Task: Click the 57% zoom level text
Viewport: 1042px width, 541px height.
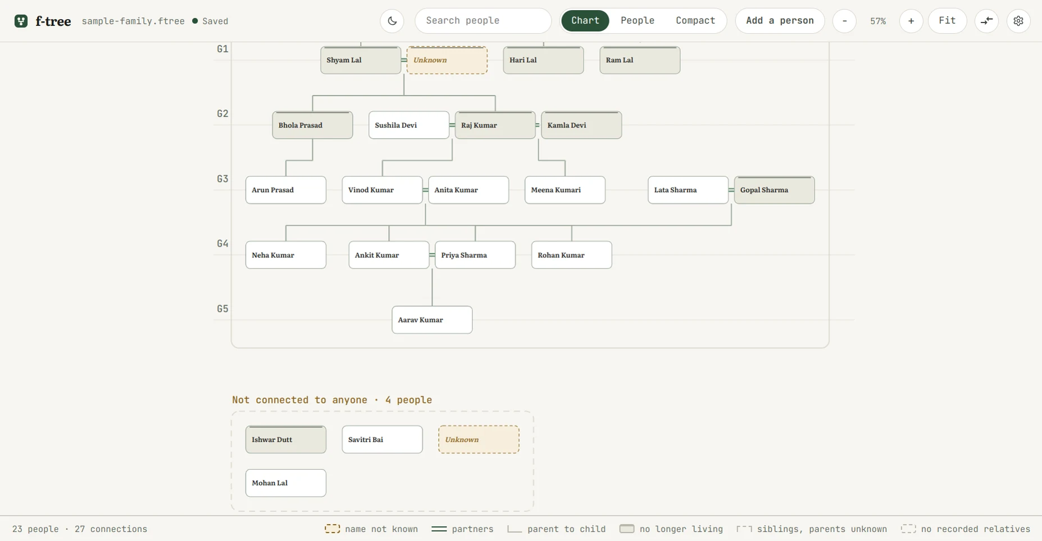Action: point(878,21)
